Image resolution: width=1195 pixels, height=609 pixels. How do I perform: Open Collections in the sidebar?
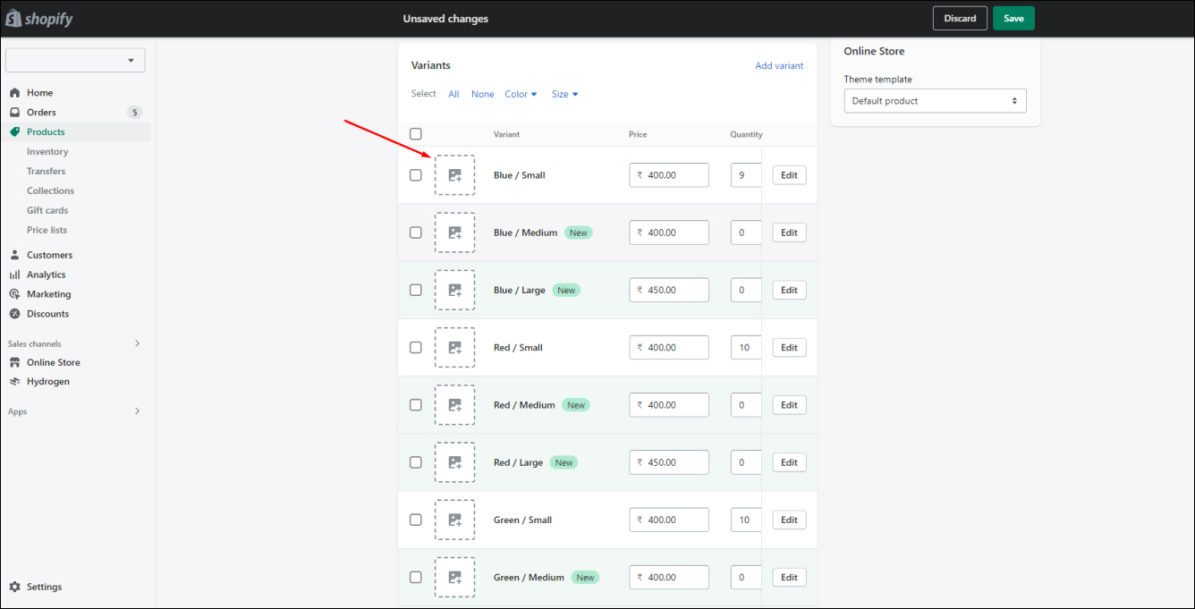(50, 191)
